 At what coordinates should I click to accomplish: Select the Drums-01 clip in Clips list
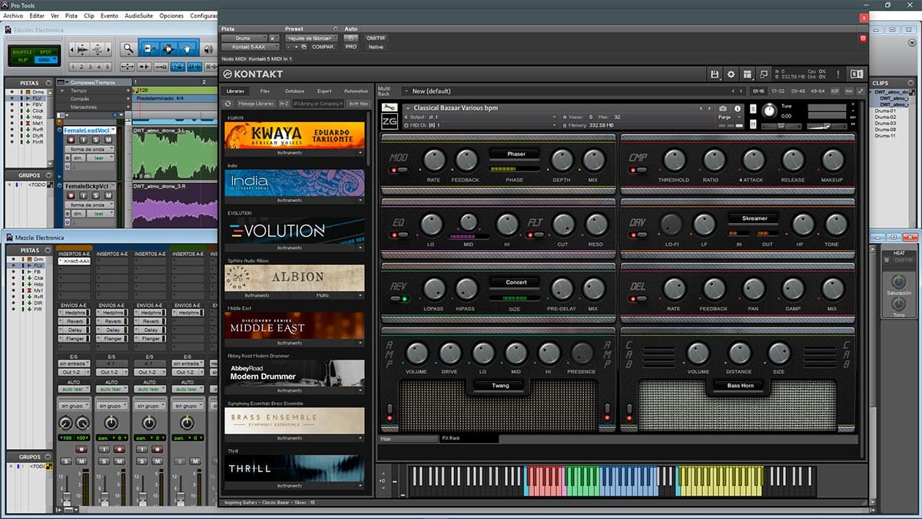[885, 111]
